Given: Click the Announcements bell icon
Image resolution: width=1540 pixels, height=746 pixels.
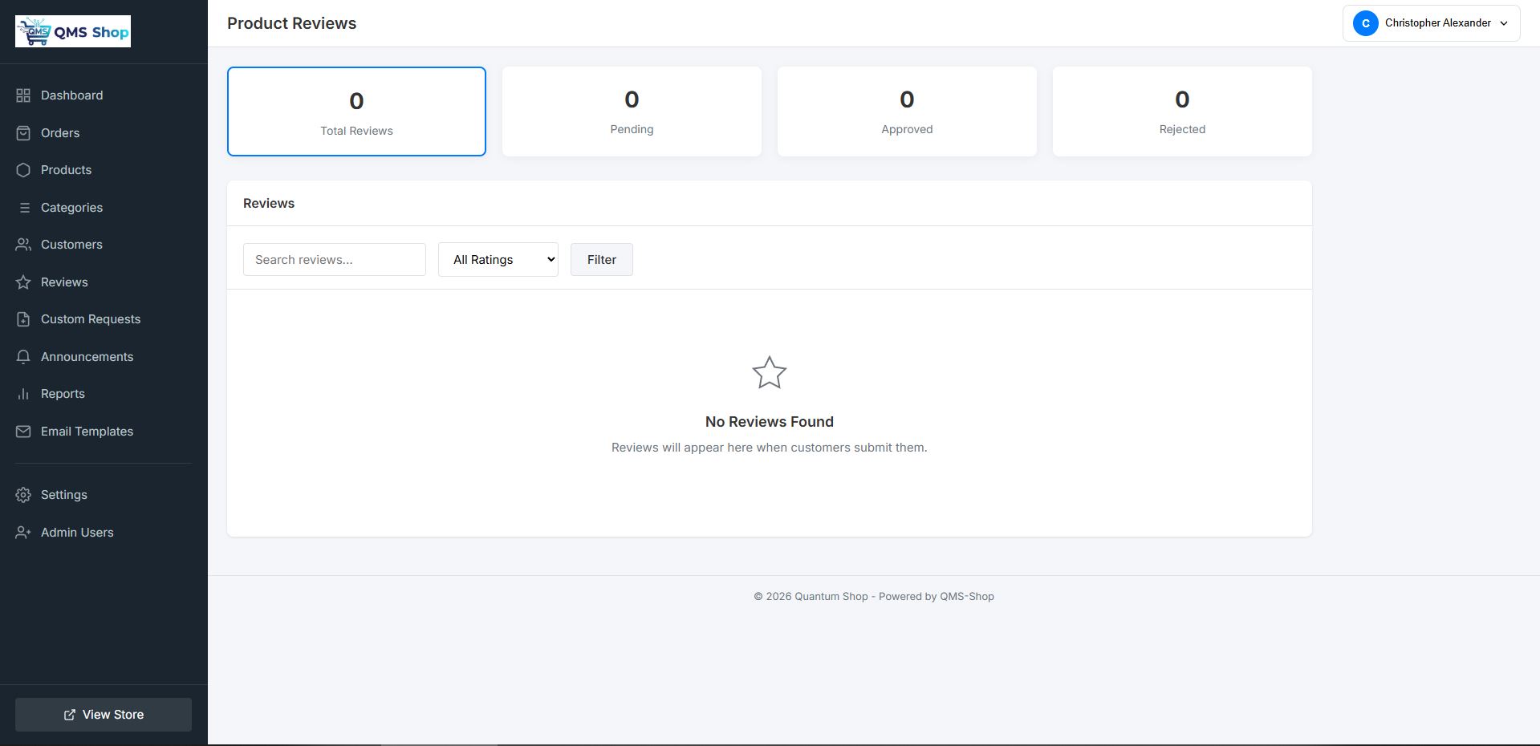Looking at the screenshot, I should tap(23, 357).
